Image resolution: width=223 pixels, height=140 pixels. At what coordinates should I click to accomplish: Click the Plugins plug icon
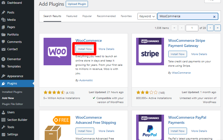click(3, 83)
